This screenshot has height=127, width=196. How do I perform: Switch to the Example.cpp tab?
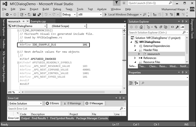38,21
